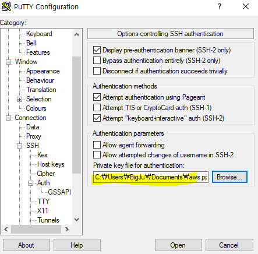Collapse the Auth tree node
The width and height of the screenshot is (258, 254).
click(x=31, y=183)
